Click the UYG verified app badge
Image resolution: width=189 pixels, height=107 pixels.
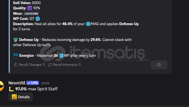(33, 83)
